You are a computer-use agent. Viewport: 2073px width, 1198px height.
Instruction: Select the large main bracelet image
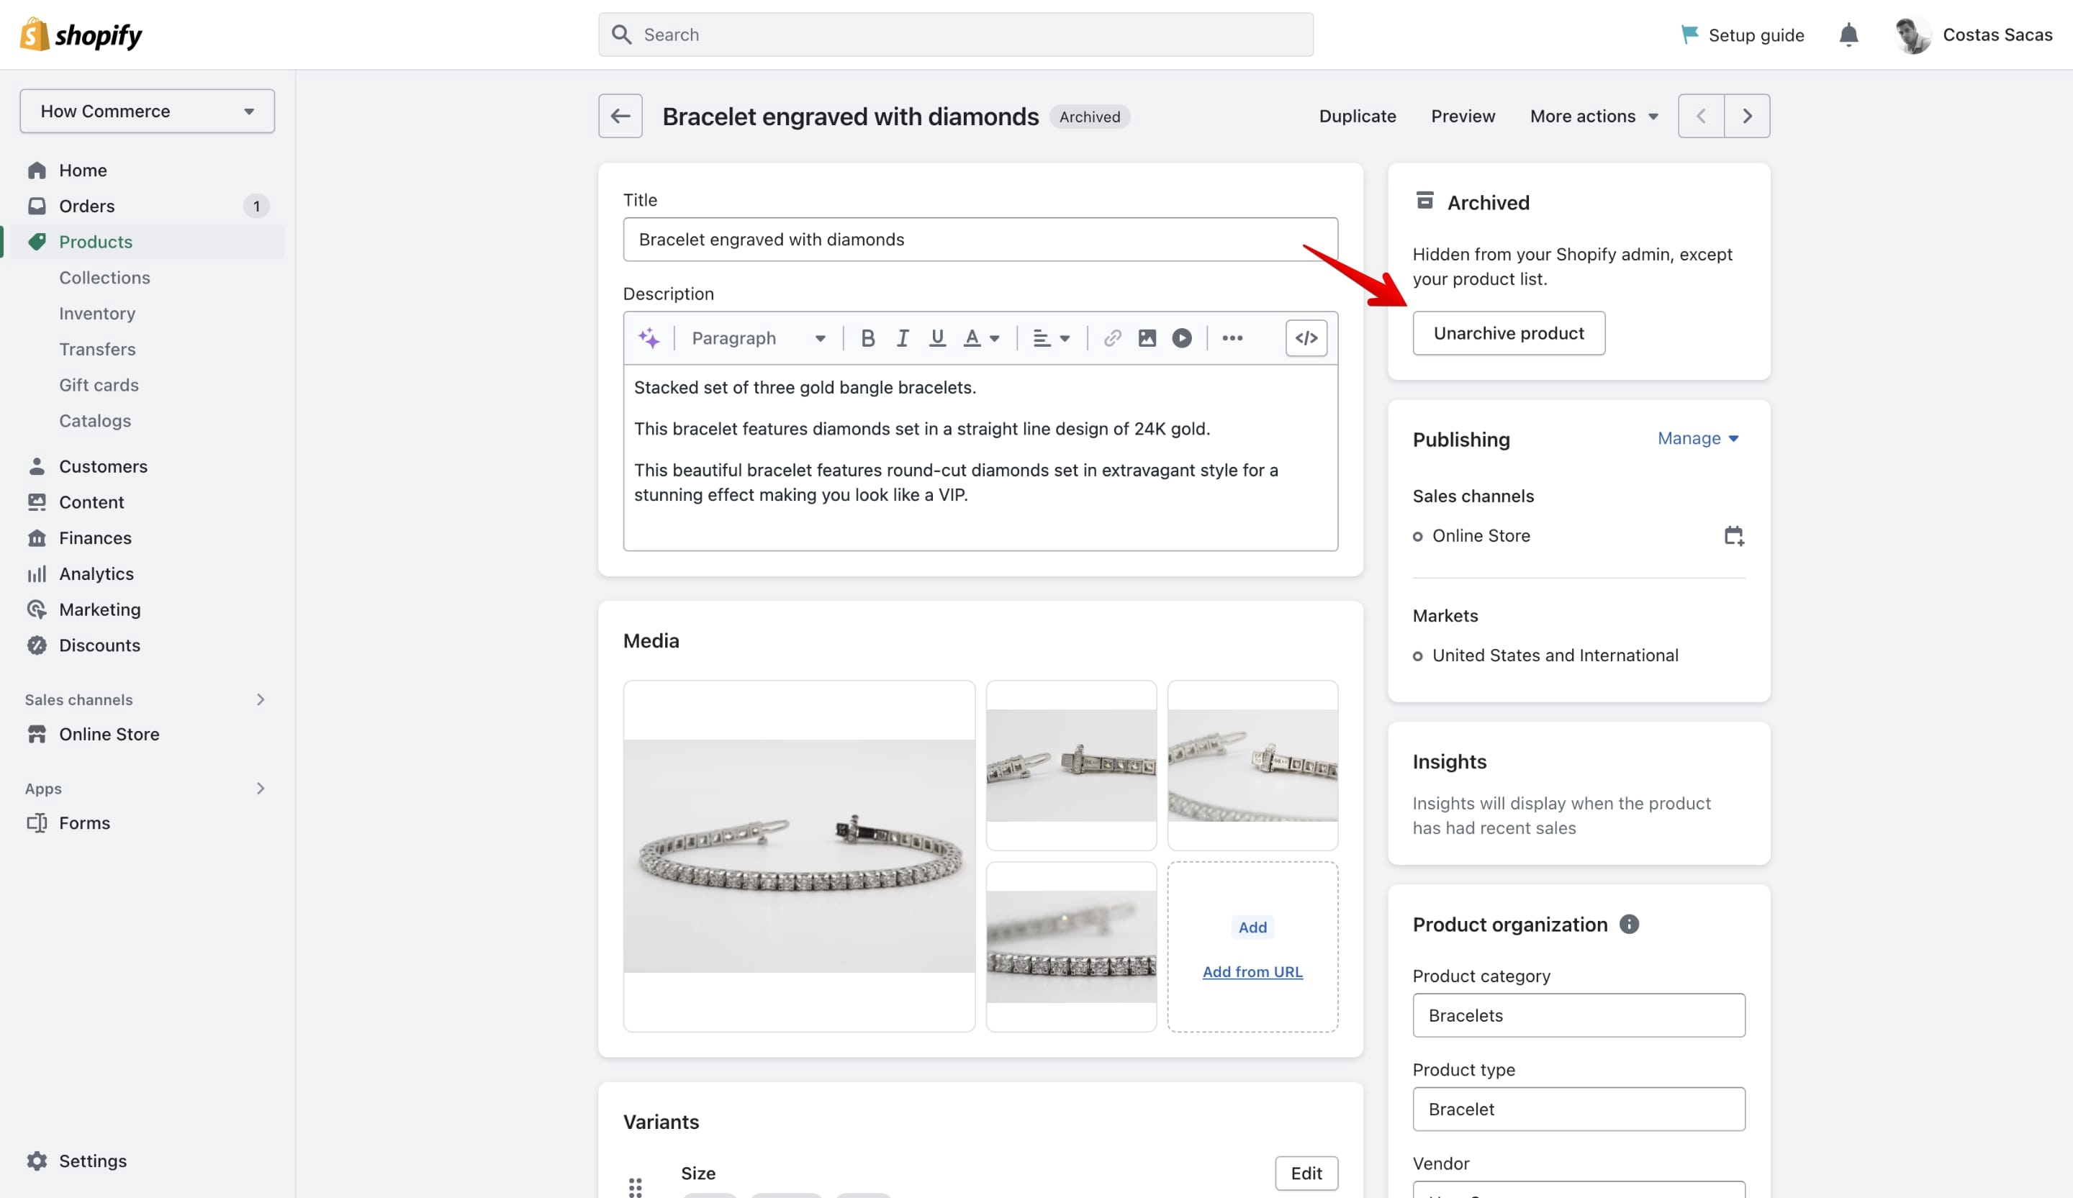[799, 856]
